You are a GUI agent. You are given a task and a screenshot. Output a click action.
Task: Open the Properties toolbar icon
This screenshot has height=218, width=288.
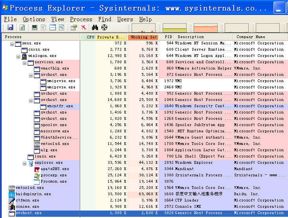point(74,27)
